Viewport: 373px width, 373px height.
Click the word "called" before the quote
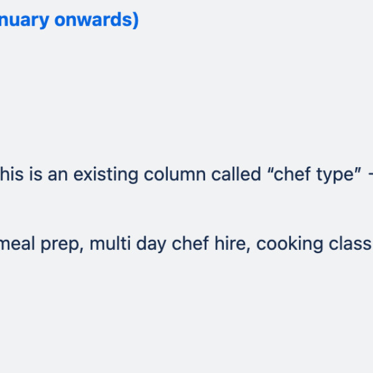coord(236,174)
